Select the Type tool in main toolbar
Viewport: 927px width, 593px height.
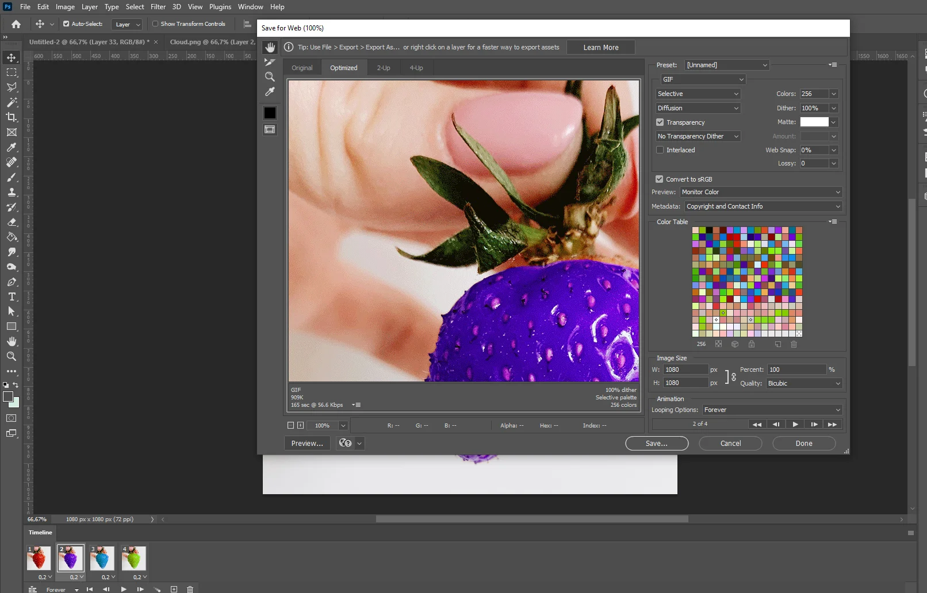point(12,296)
